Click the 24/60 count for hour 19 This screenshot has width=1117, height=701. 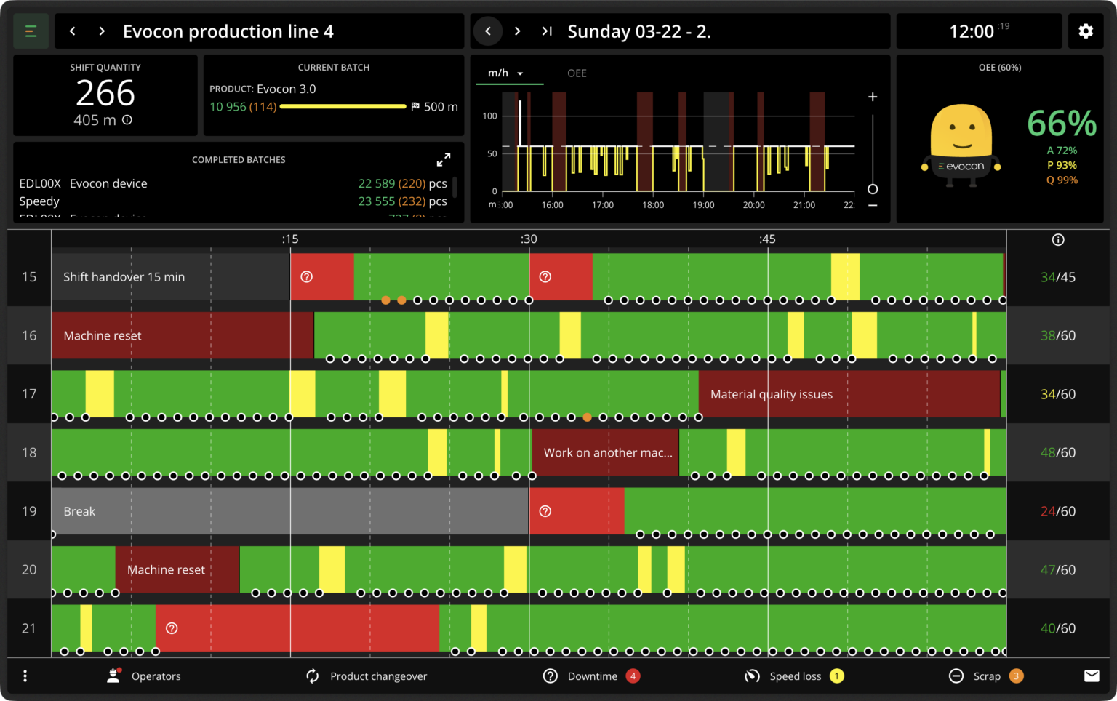1058,511
